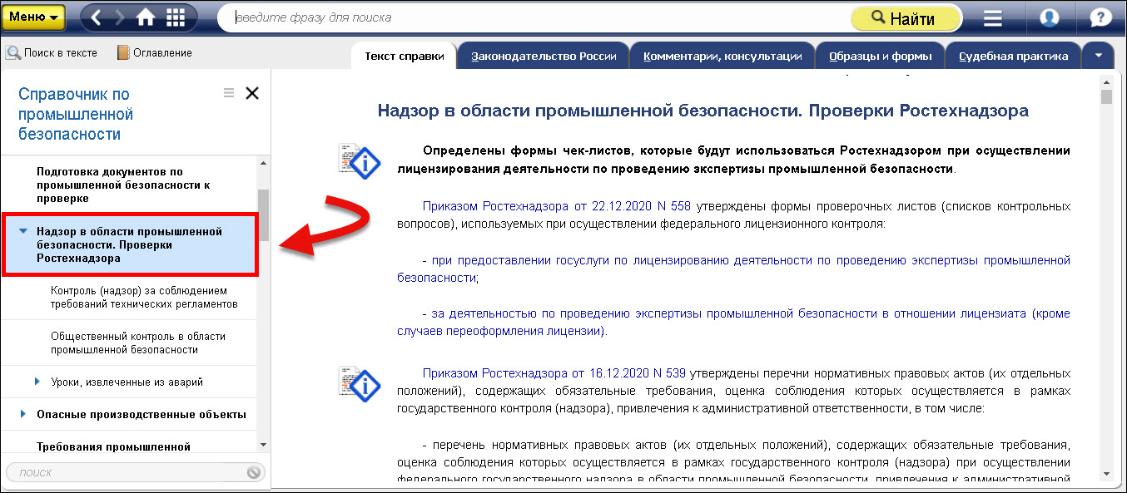Viewport: 1127px width, 493px height.
Task: Open the Меню dropdown
Action: [x=33, y=17]
